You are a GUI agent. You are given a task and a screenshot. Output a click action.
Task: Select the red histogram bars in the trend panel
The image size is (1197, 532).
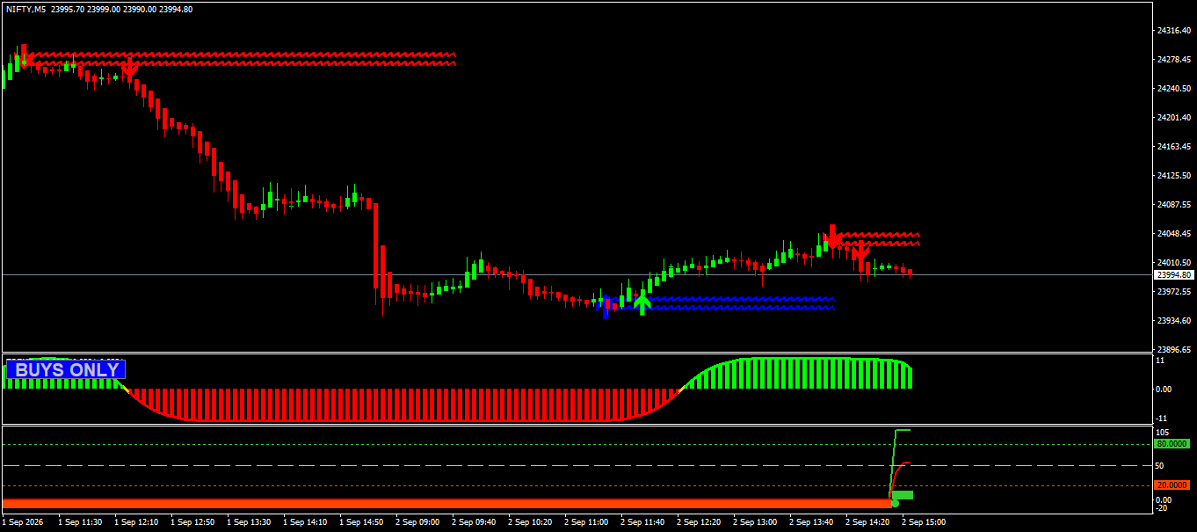point(401,404)
